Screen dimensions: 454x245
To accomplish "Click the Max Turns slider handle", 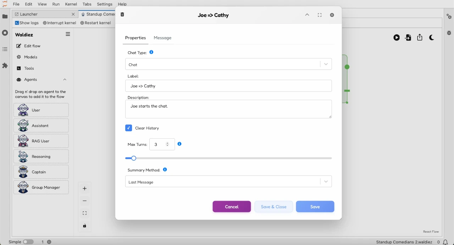I will pos(134,158).
